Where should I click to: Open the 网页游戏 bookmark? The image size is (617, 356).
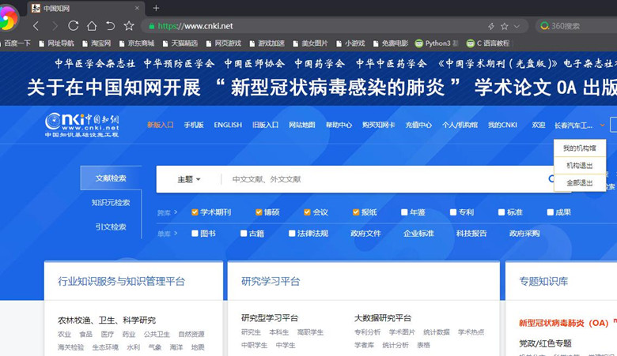click(x=224, y=43)
